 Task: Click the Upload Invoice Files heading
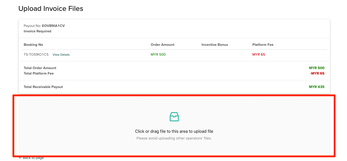51,9
